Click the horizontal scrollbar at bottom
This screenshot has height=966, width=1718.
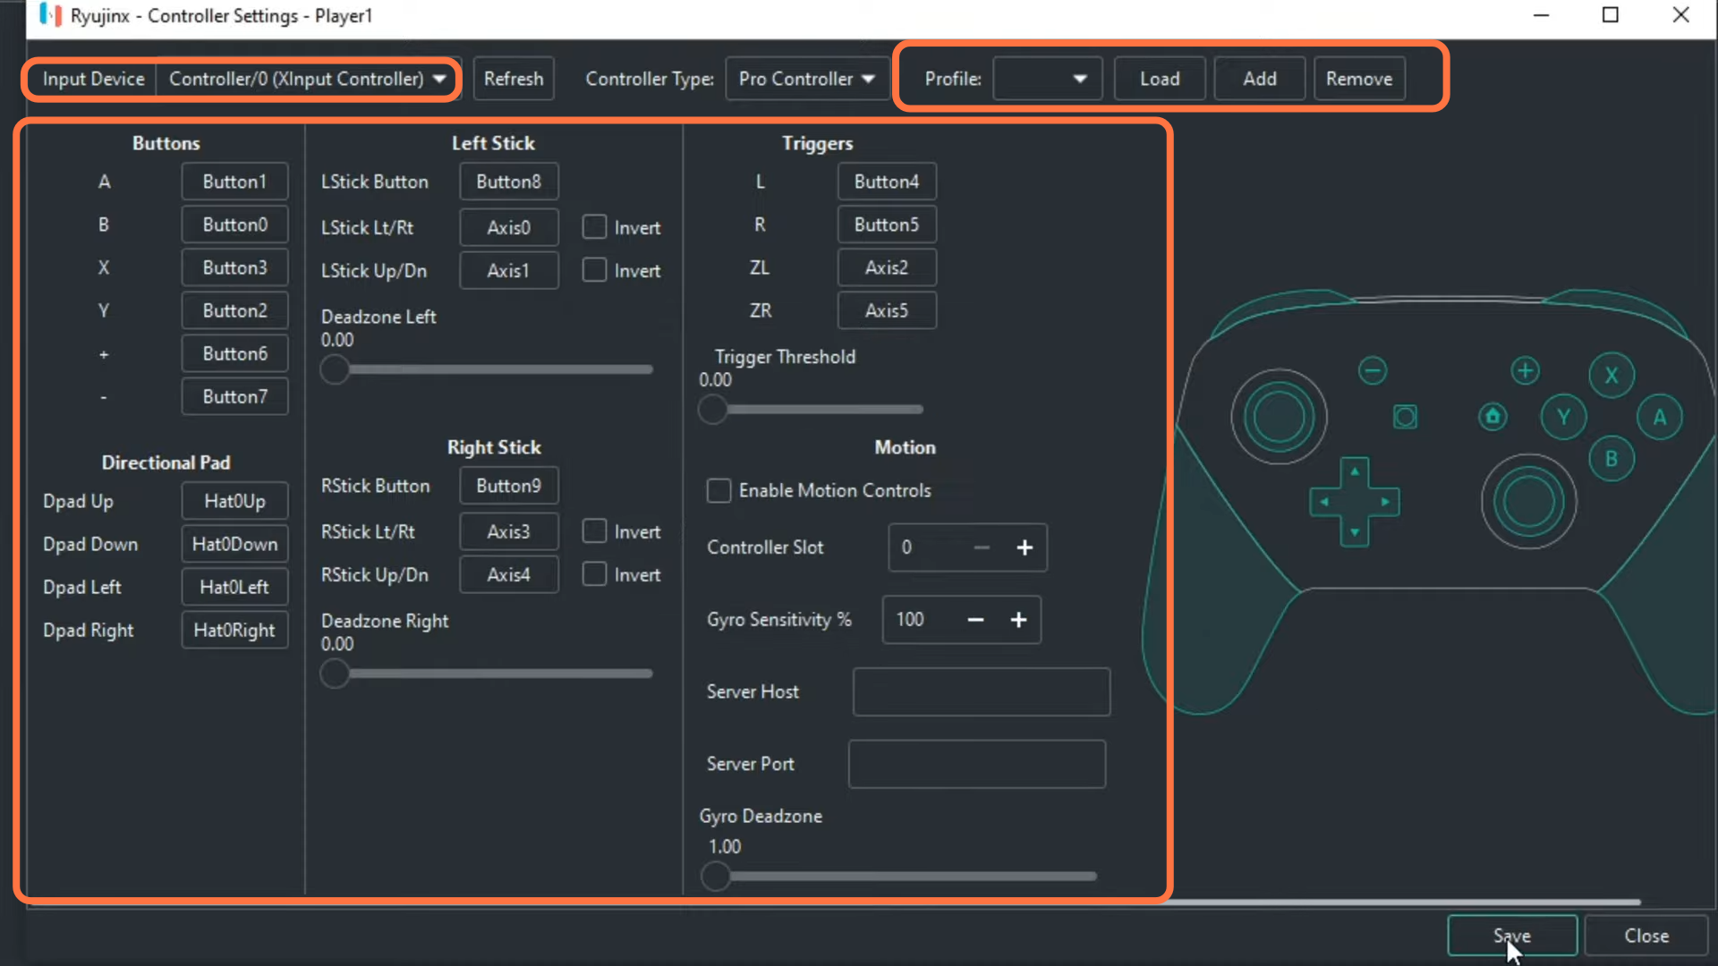[1405, 902]
